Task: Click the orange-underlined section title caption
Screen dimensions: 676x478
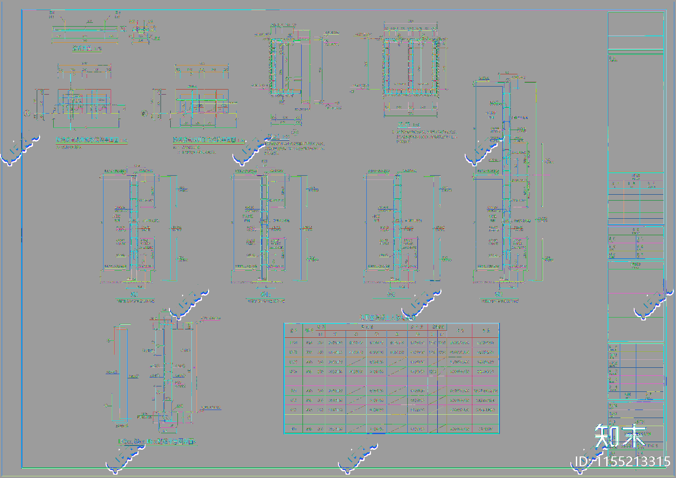Action: [x=158, y=442]
